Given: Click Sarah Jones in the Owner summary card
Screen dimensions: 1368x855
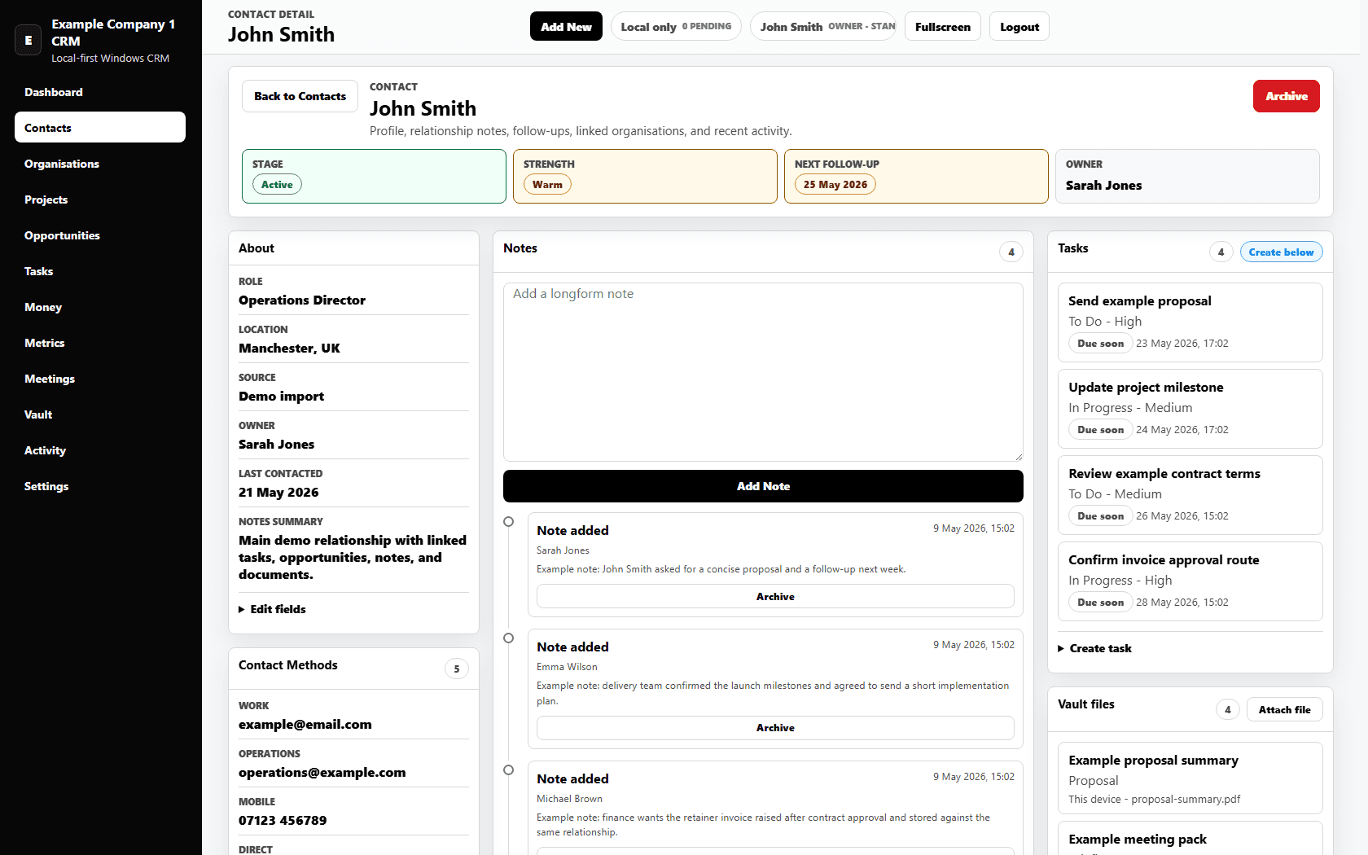Looking at the screenshot, I should coord(1103,186).
